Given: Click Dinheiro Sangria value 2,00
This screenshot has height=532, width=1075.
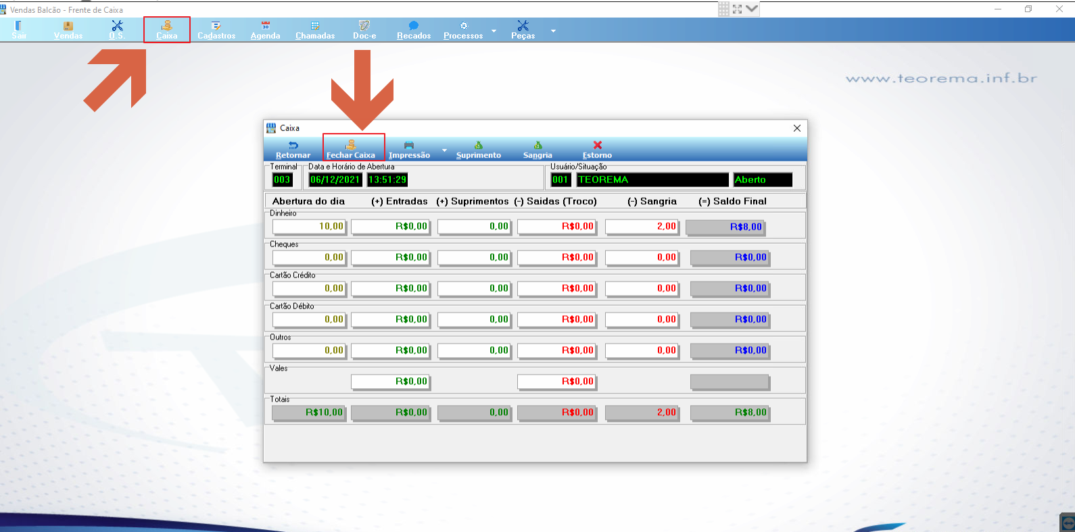Looking at the screenshot, I should tap(642, 226).
